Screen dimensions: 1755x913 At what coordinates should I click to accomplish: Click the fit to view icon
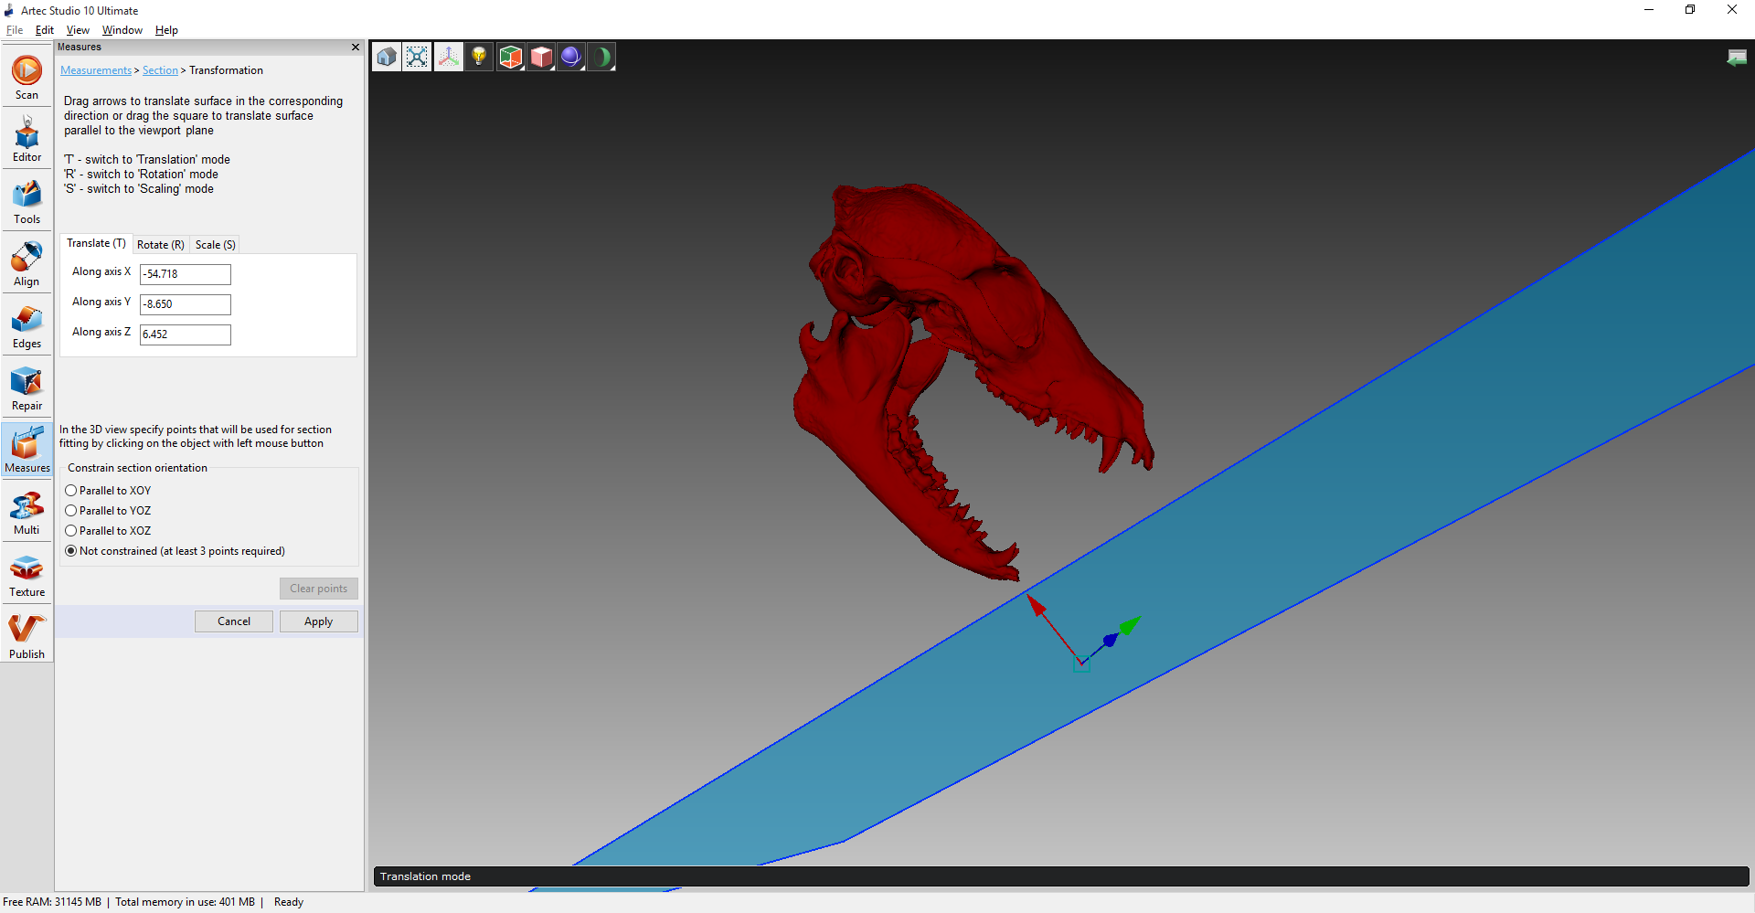pyautogui.click(x=417, y=57)
